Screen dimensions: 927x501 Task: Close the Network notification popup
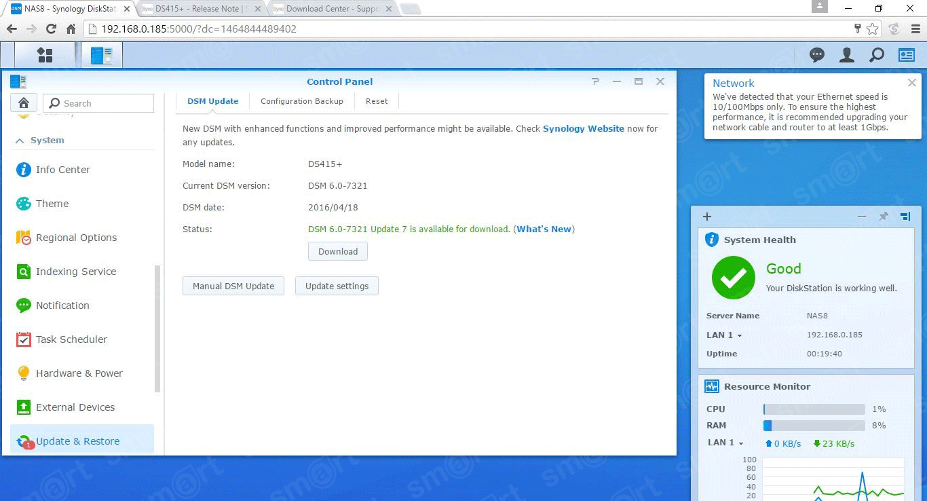coord(912,83)
